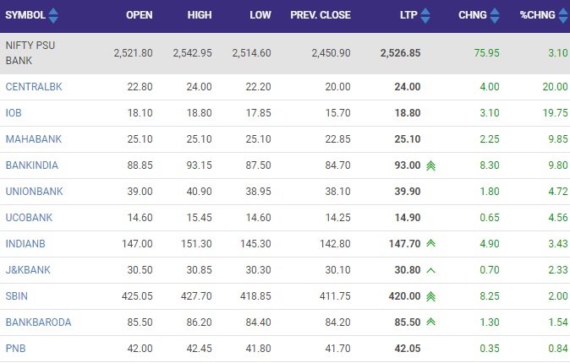Select INDIANB LTP value 147.70
570x363 pixels.
pyautogui.click(x=404, y=244)
